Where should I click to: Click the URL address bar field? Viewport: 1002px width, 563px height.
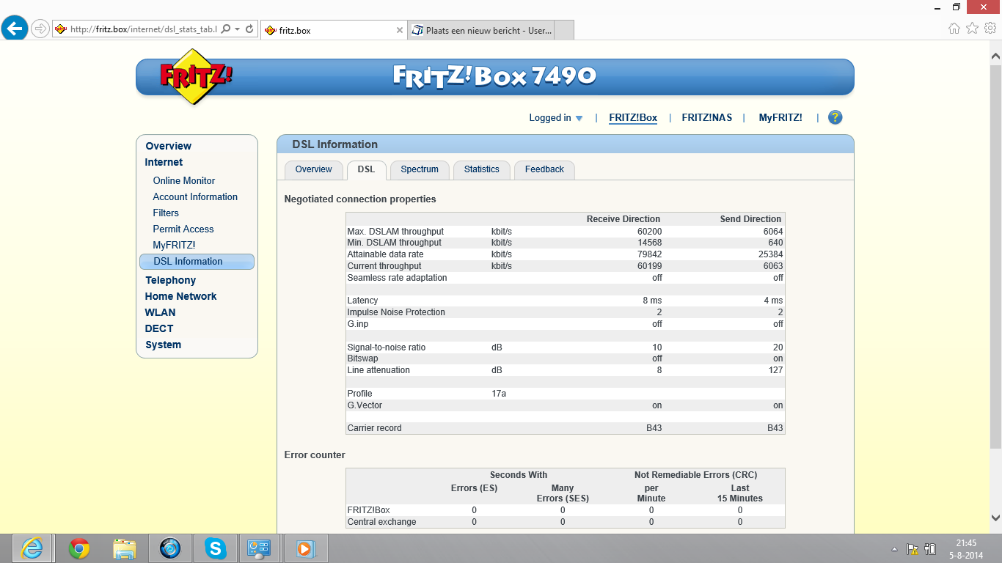click(x=143, y=29)
